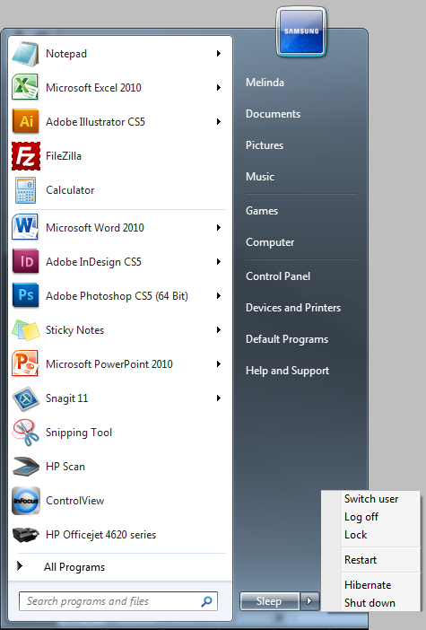Click the "HP Scan" label
426x630 pixels.
tap(65, 467)
